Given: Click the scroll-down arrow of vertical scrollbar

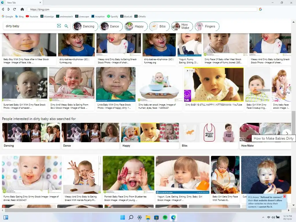Looking at the screenshot, I should 294,205.
